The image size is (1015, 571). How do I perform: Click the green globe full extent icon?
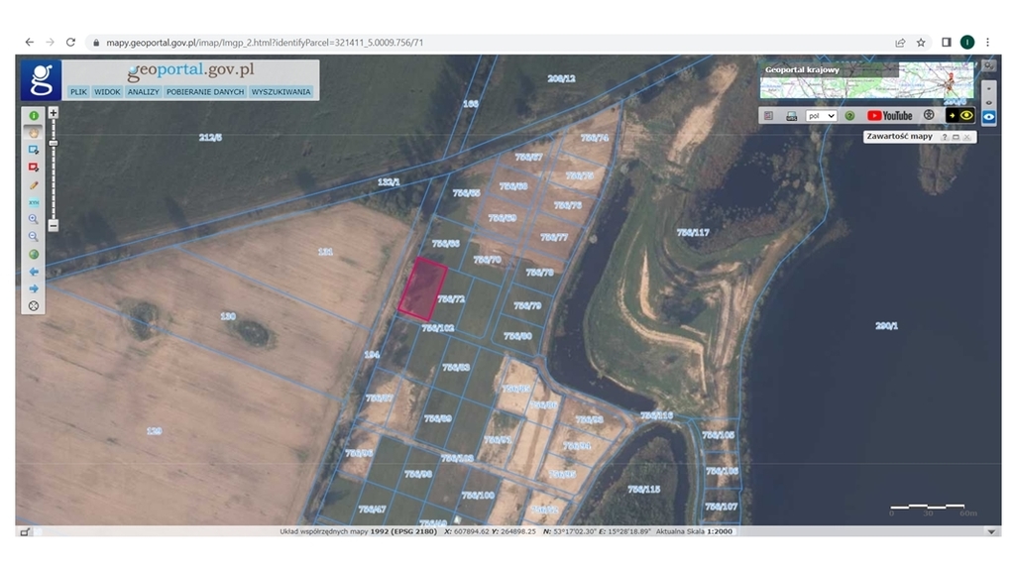coord(34,254)
